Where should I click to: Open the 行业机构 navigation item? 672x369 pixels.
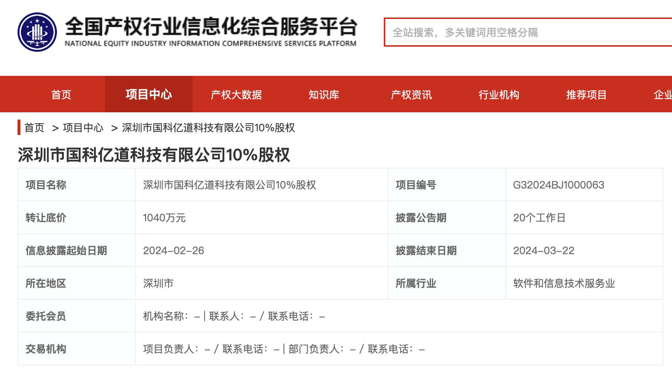click(499, 94)
